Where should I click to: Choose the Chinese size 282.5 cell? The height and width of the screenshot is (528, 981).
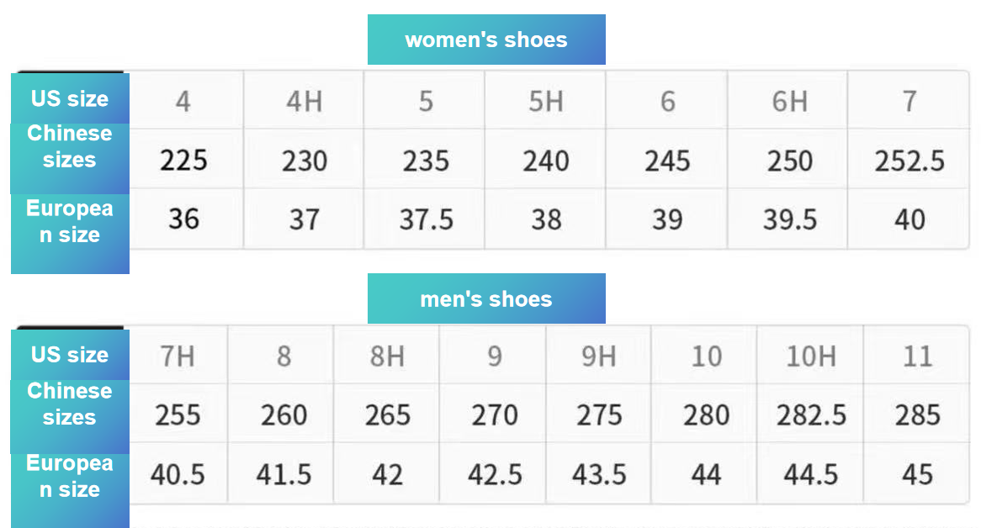pos(811,414)
